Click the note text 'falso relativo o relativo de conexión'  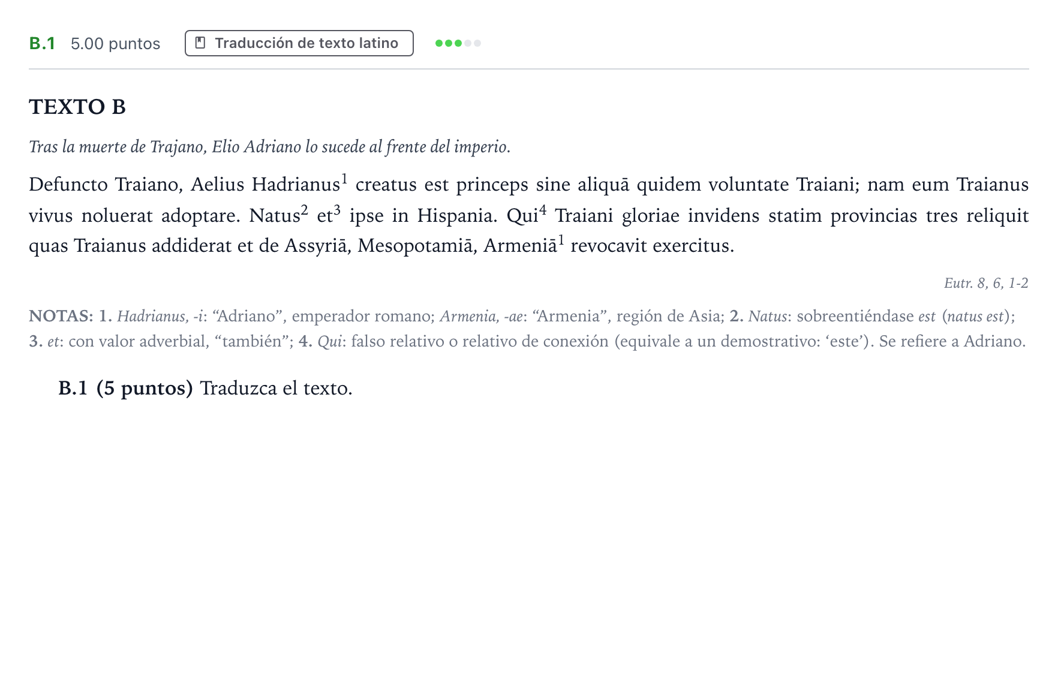tap(480, 341)
